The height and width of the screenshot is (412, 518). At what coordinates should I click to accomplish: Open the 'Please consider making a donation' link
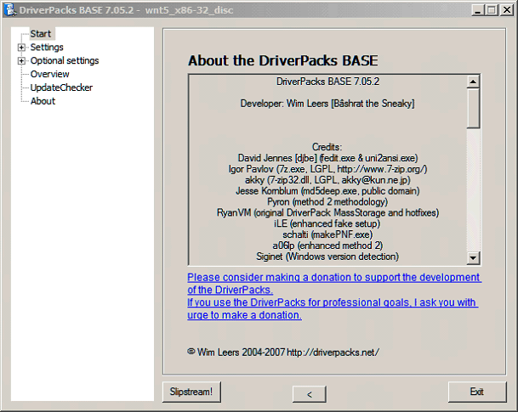[x=333, y=284]
